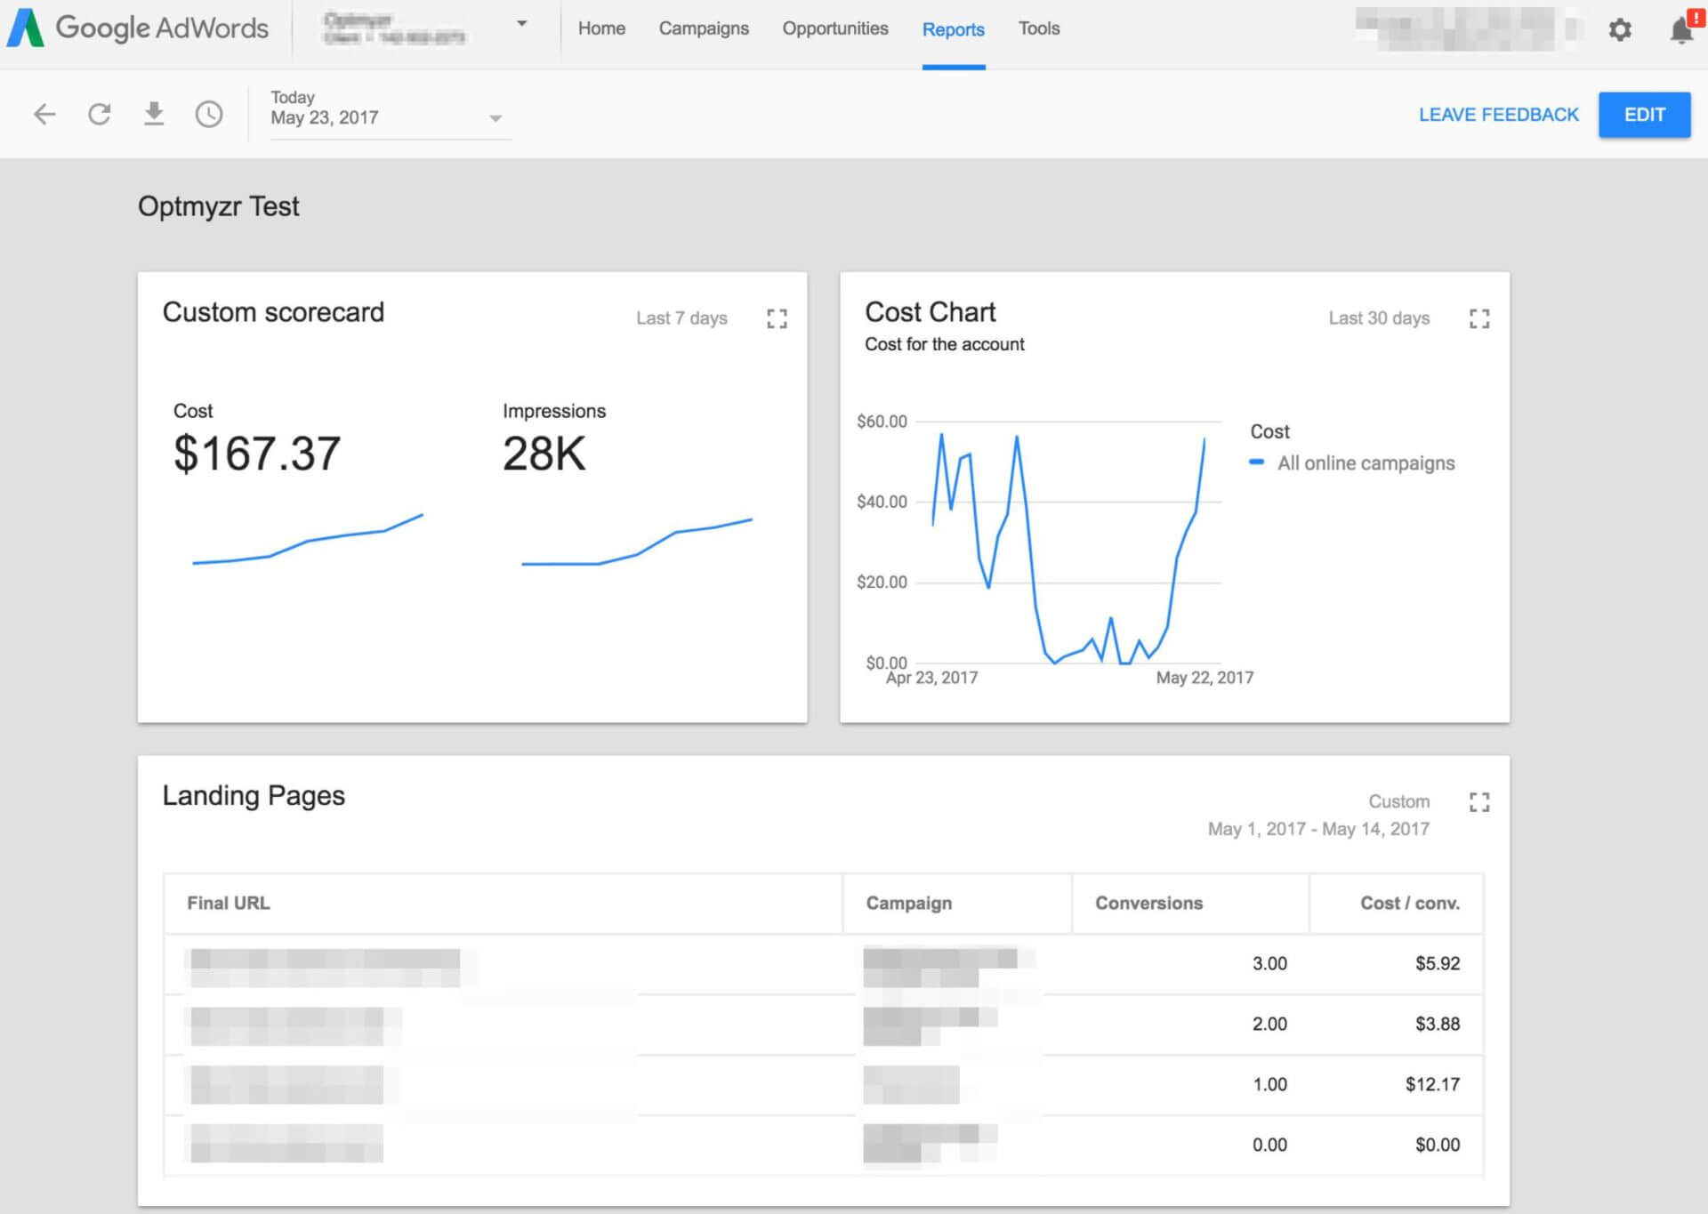
Task: Open the Campaigns tab
Action: pos(704,28)
